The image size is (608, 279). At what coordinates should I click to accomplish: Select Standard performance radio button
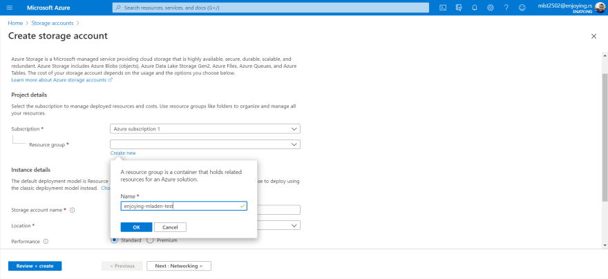(115, 240)
